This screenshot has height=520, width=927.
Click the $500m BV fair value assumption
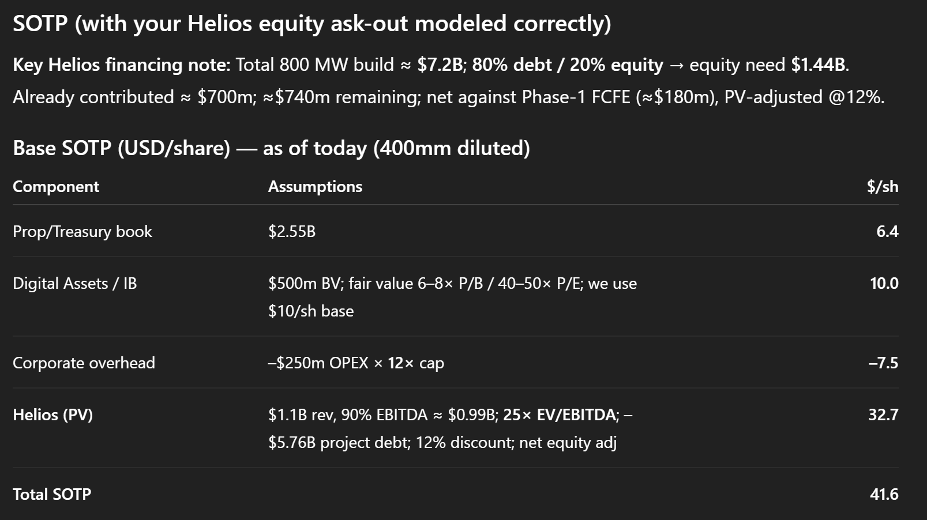[x=452, y=297]
